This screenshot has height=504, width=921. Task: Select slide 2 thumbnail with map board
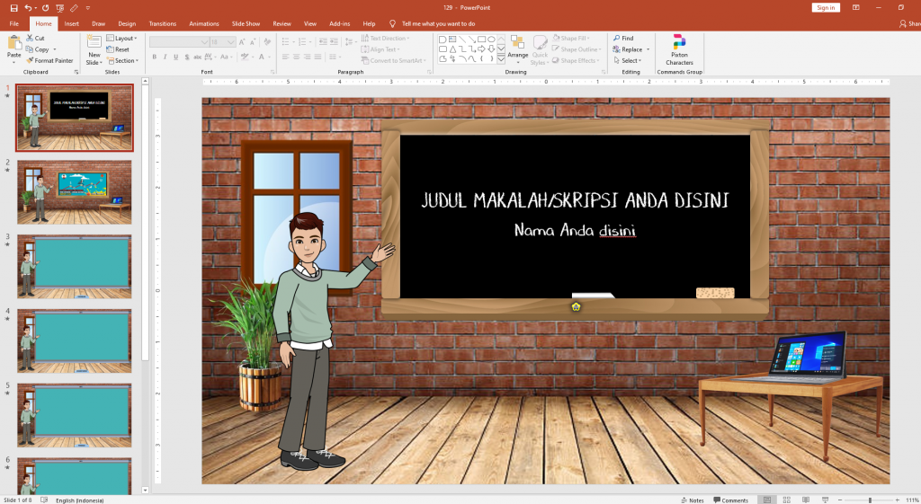[x=74, y=192]
